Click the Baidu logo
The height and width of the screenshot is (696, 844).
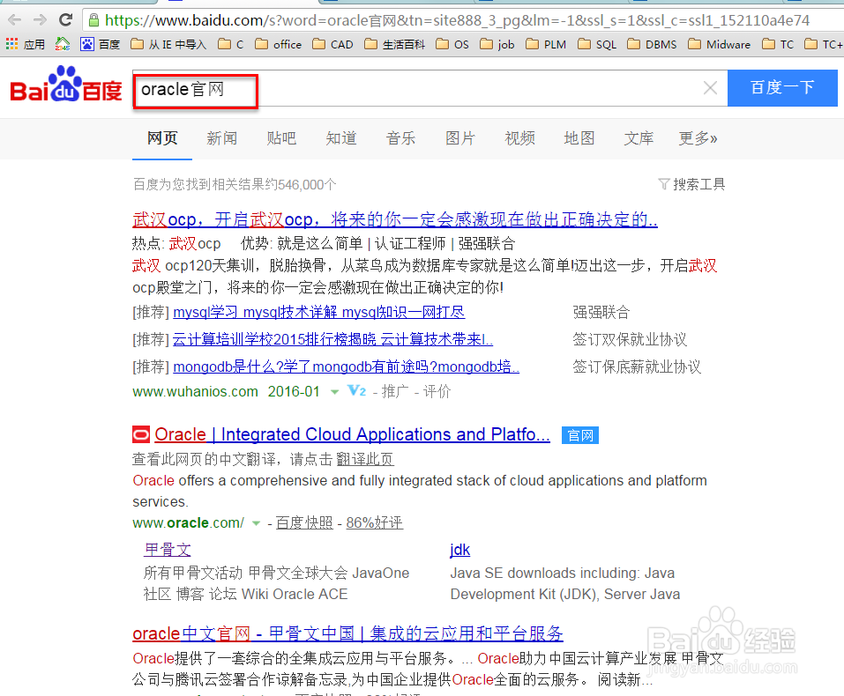[66, 85]
